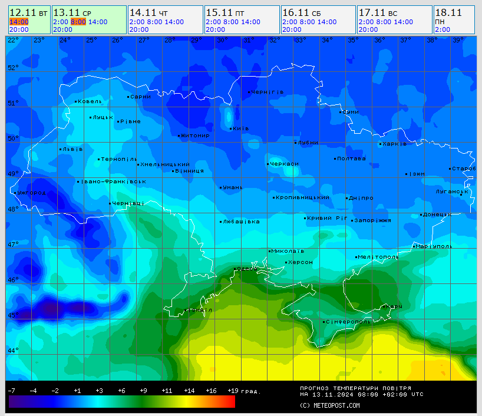The width and height of the screenshot is (482, 416).
Task: Switch to the 14.11 чт date tab
Action: coord(148,12)
